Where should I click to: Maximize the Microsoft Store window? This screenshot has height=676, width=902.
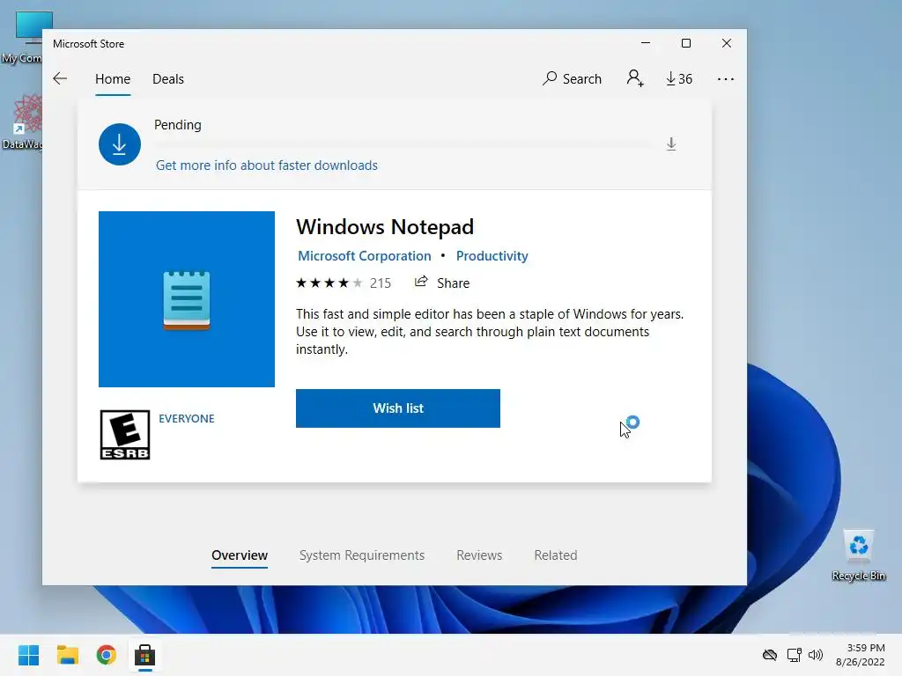click(x=685, y=43)
